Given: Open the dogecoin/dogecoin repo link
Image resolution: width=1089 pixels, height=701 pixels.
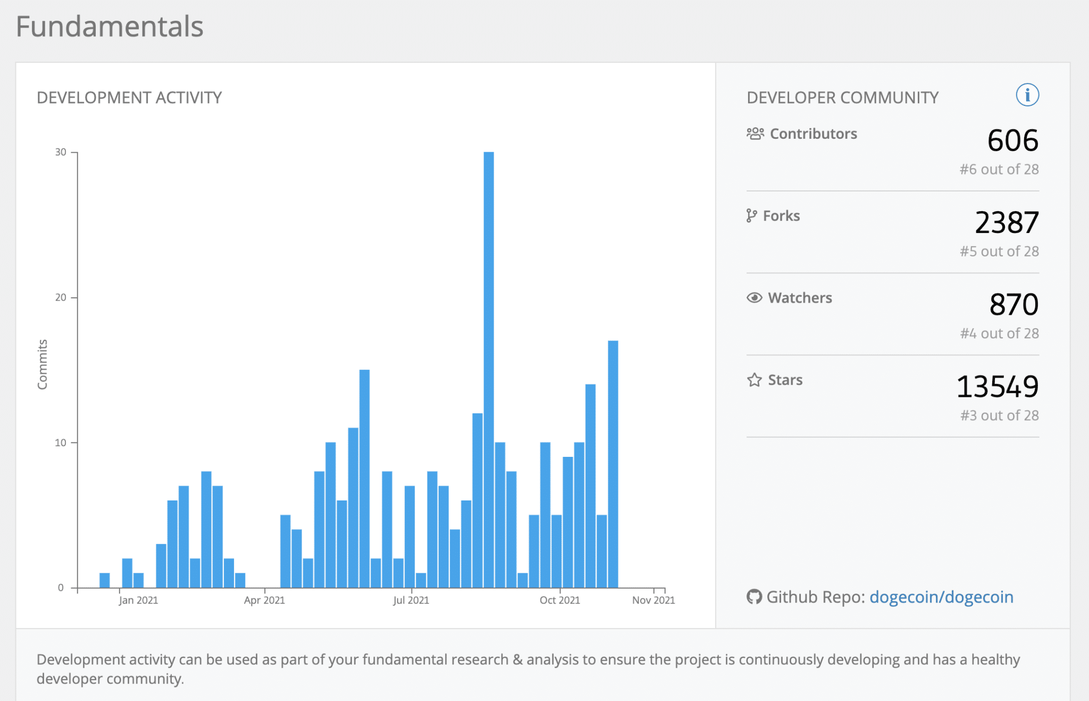Looking at the screenshot, I should [941, 597].
